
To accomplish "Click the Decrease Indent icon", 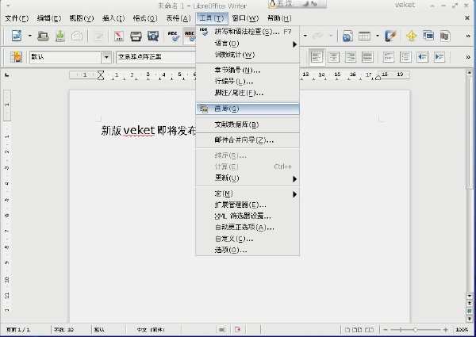I will click(422, 57).
